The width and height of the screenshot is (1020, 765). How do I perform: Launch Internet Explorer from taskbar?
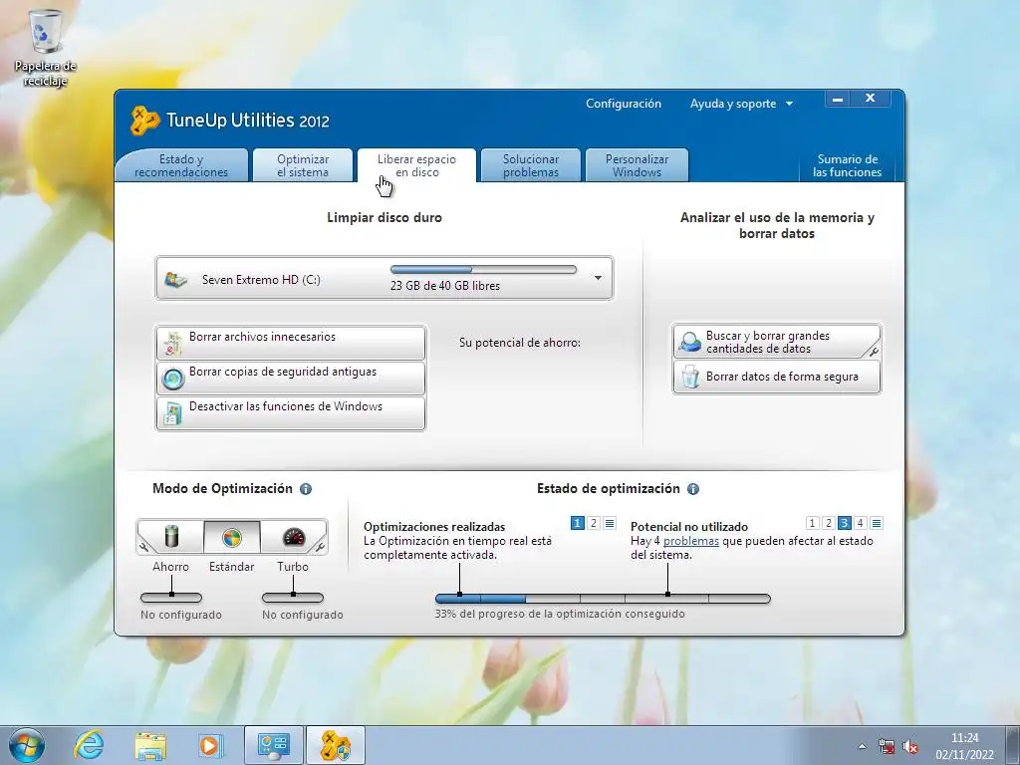click(x=89, y=745)
